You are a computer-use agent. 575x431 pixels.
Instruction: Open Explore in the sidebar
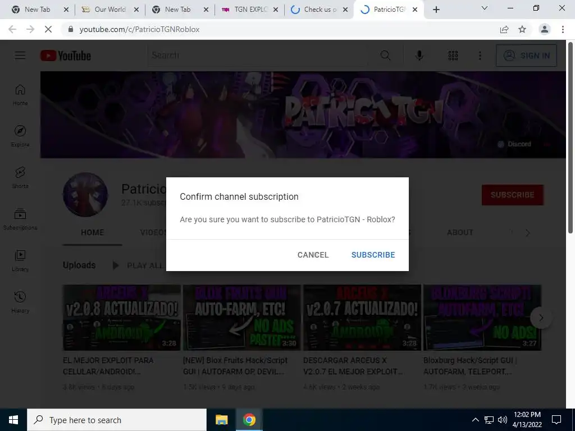20,136
